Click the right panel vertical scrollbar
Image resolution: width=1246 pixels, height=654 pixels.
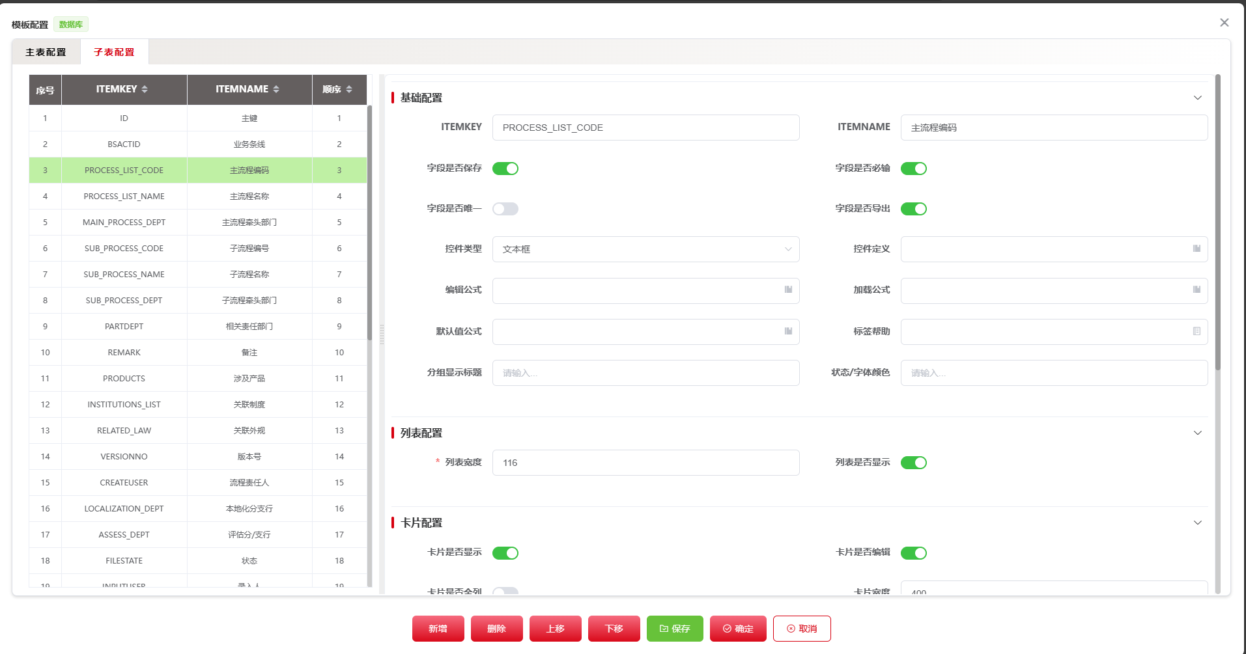click(1217, 221)
